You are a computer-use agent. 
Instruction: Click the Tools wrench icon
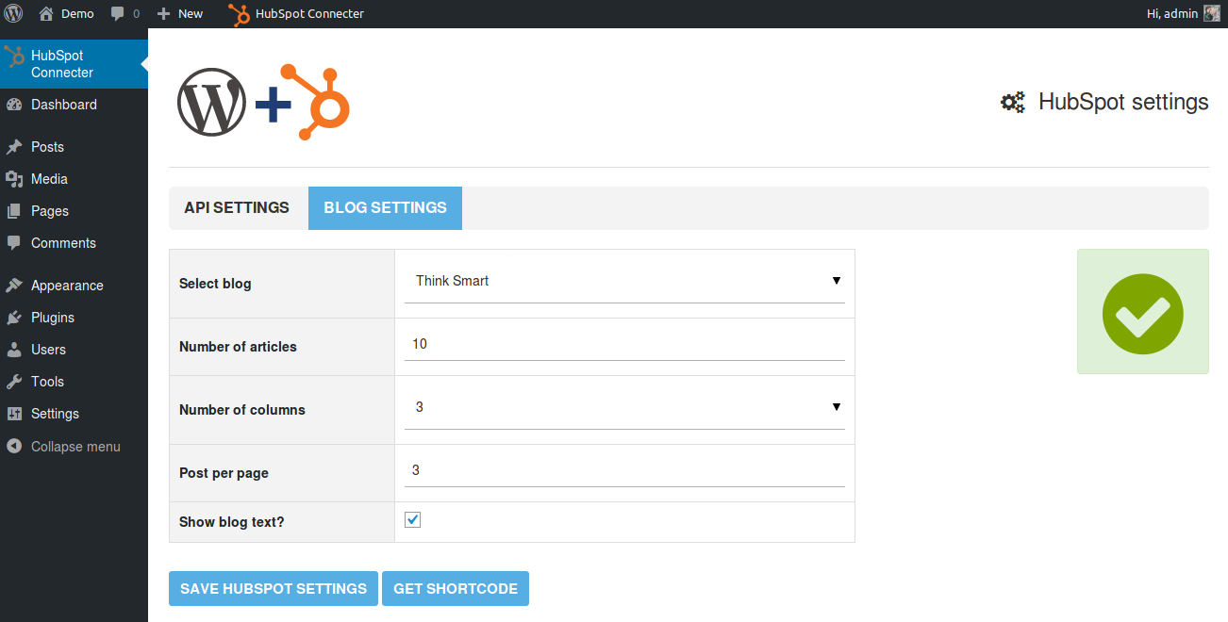tap(14, 382)
